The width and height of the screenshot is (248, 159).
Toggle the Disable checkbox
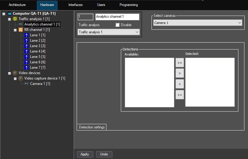pos(118,25)
